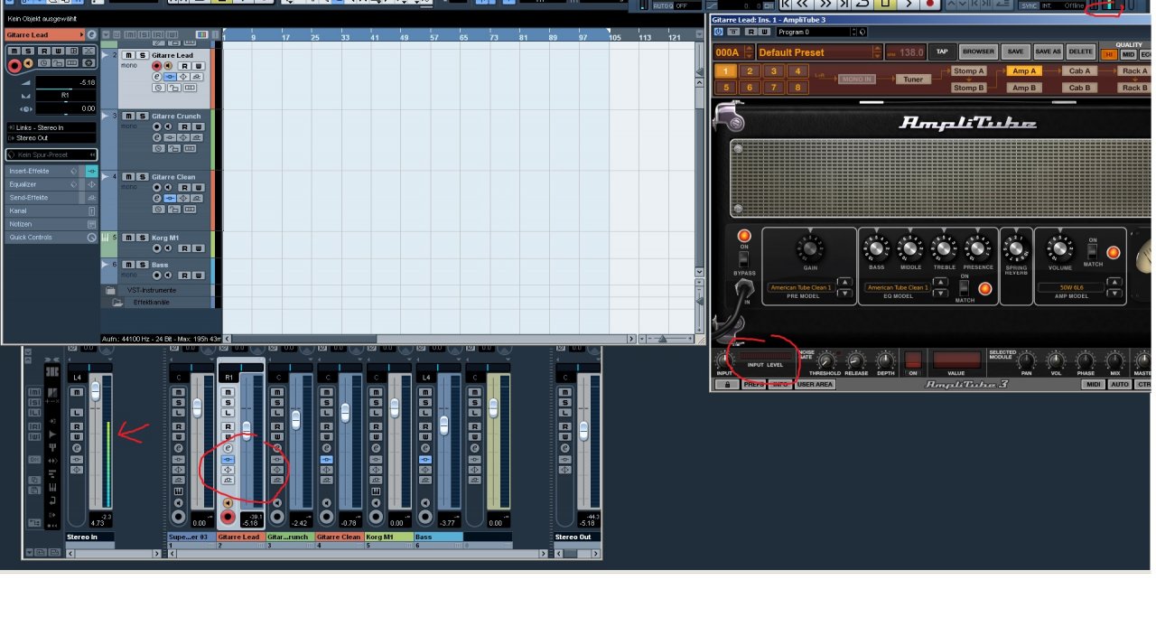
Task: Toggle monitor speaker on Gitarre Lead track
Action: pyautogui.click(x=168, y=66)
